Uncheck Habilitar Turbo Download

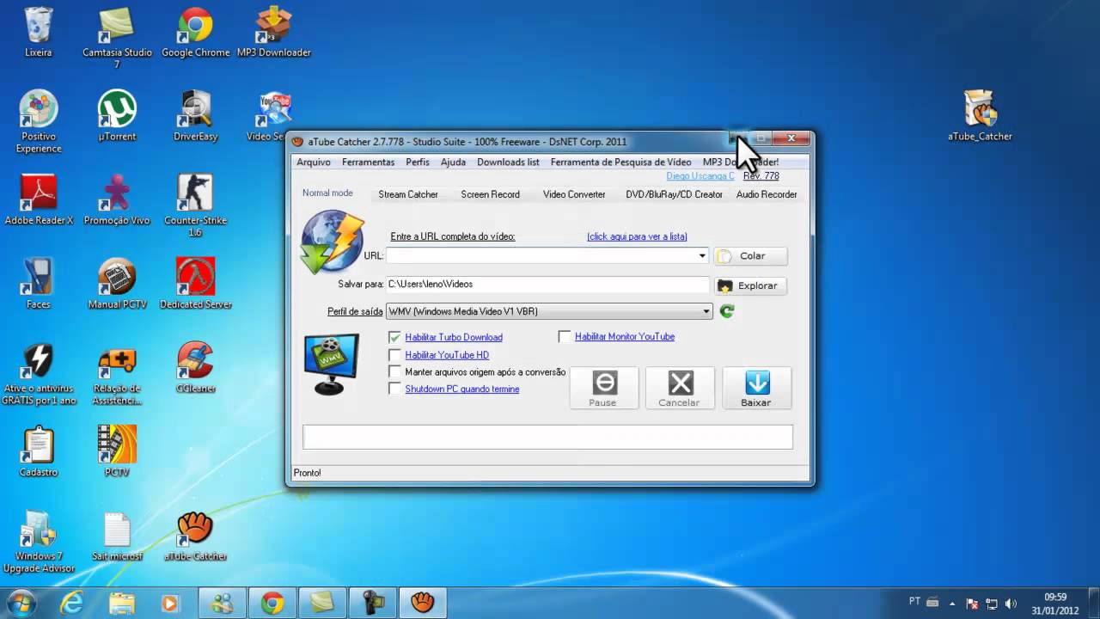coord(395,337)
